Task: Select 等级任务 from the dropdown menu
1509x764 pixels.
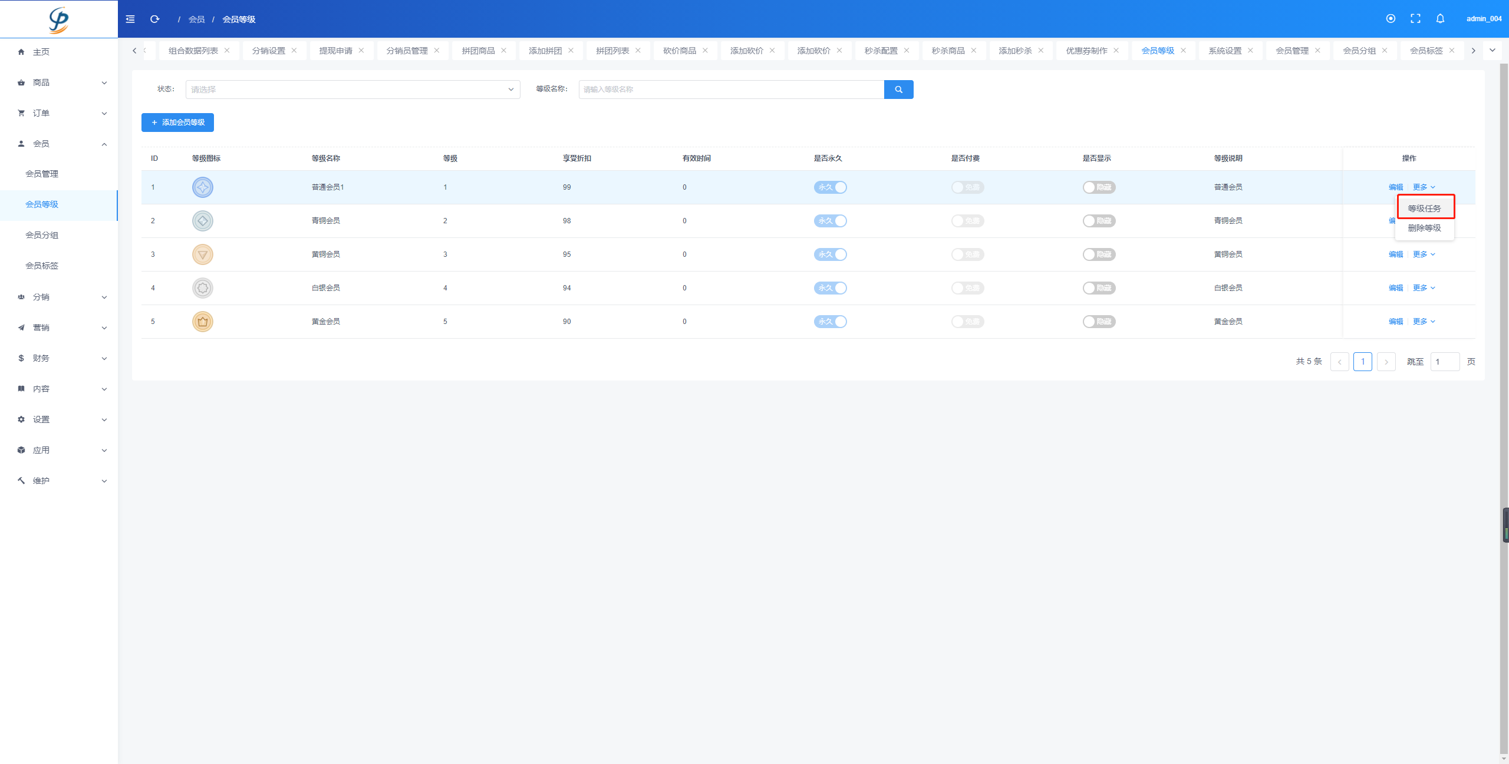Action: coord(1424,209)
